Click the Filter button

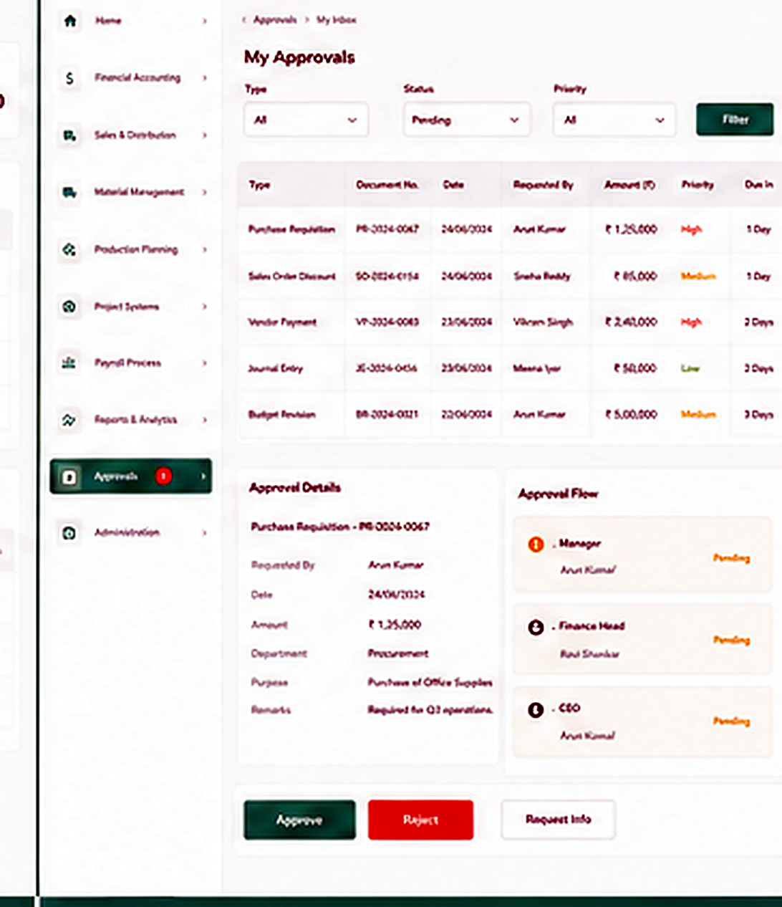pyautogui.click(x=735, y=120)
